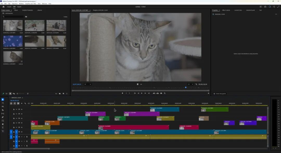Click Create new graphic button
The image size is (281, 153).
(x=220, y=94)
